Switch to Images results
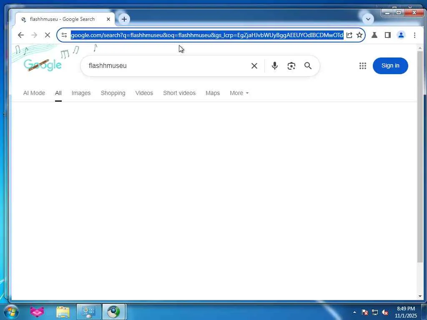Image resolution: width=427 pixels, height=320 pixels. pyautogui.click(x=81, y=93)
